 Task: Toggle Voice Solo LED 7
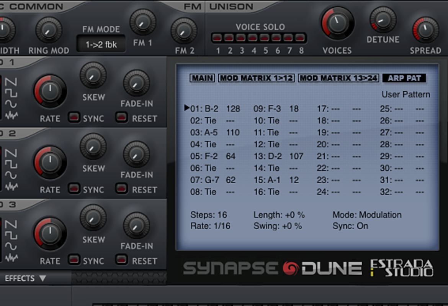[288, 38]
